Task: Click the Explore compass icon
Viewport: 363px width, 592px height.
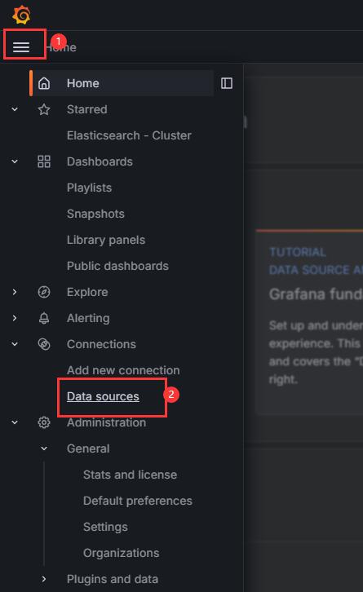Action: click(44, 292)
